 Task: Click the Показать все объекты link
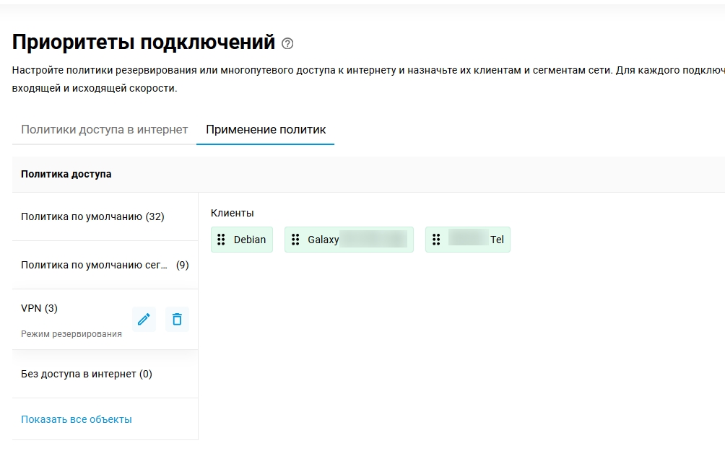(77, 419)
